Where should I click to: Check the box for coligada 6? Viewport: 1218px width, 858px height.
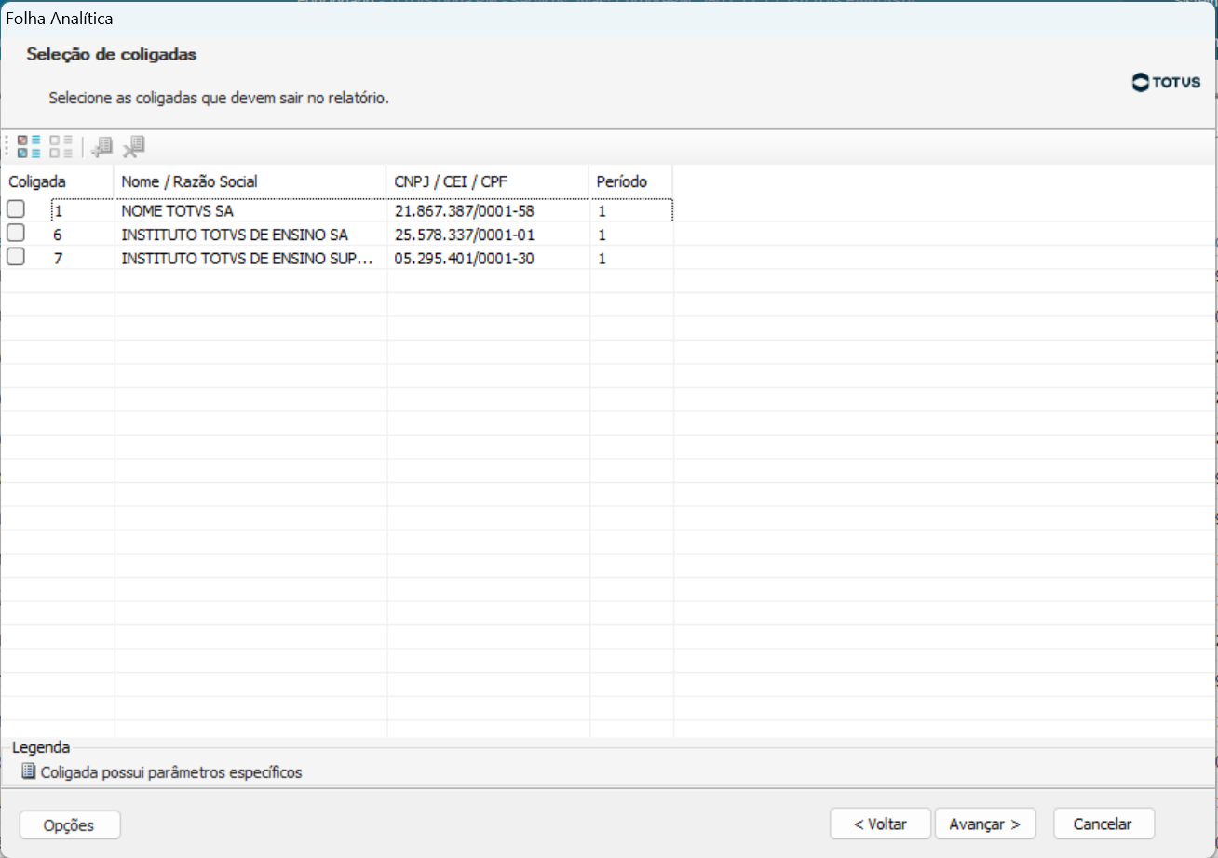click(16, 233)
